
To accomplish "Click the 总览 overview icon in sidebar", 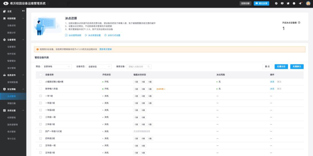I will [4, 11].
